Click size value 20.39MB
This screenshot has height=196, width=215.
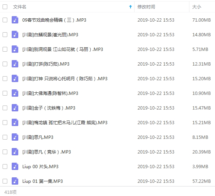[x=201, y=152]
